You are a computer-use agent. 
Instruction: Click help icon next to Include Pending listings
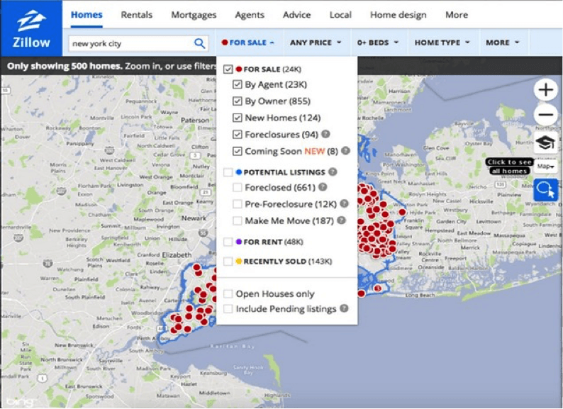(344, 308)
